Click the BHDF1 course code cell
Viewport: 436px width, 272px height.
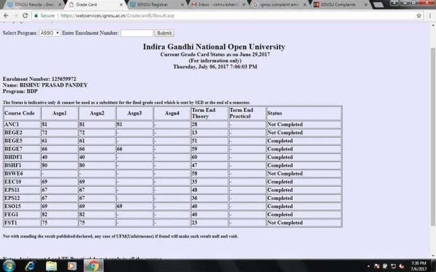point(22,157)
